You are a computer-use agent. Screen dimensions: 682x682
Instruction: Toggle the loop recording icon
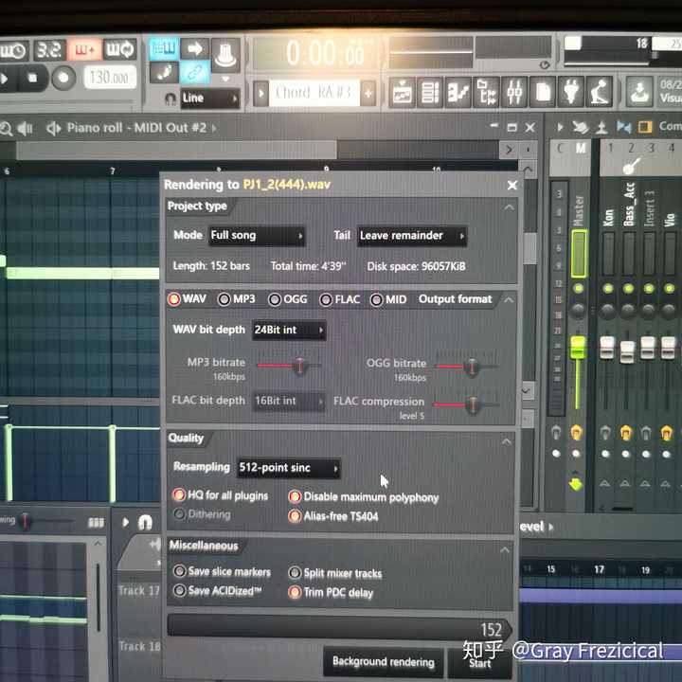(118, 50)
